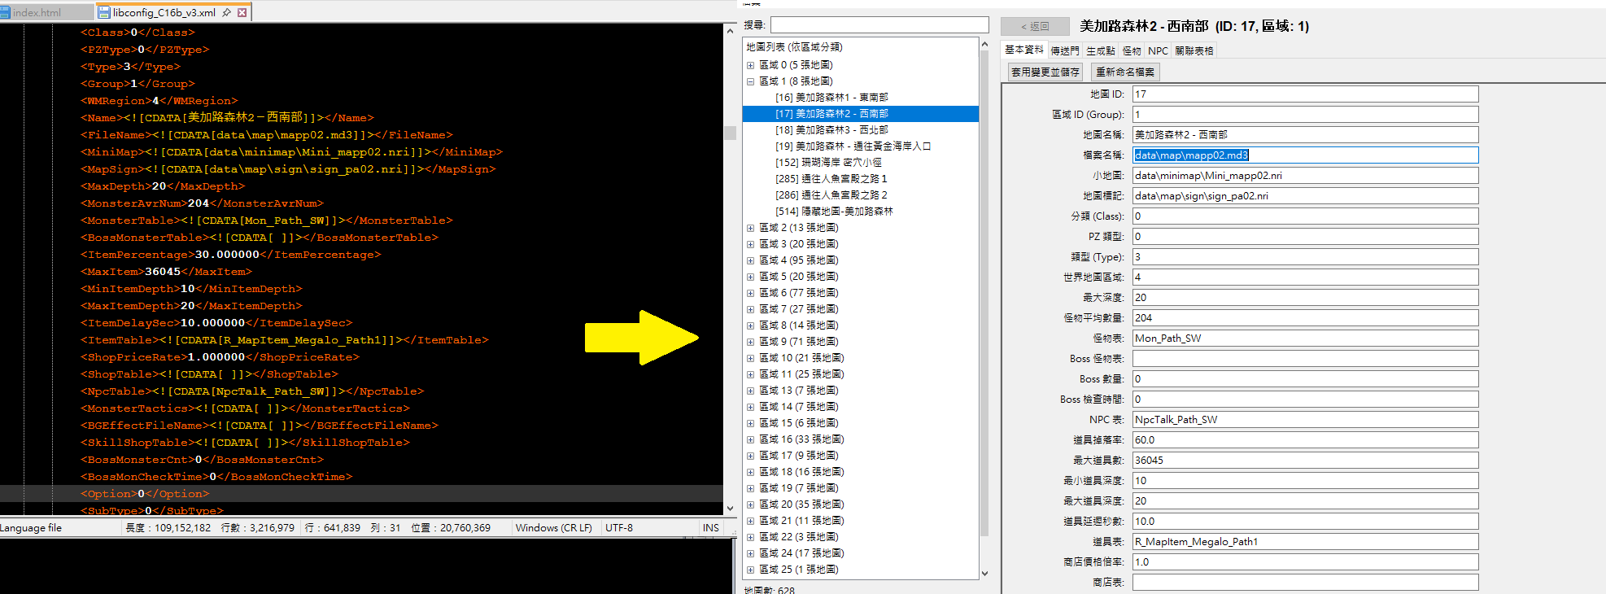
Task: Click the pin icon on libconfig_C16b_v3.xml tab
Action: [227, 12]
